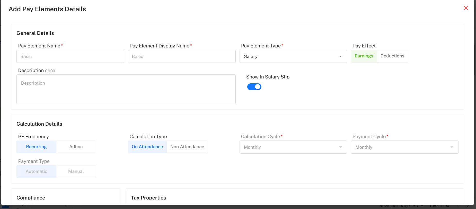476x209 pixels.
Task: Select Non Attendance calculation type
Action: pyautogui.click(x=187, y=147)
